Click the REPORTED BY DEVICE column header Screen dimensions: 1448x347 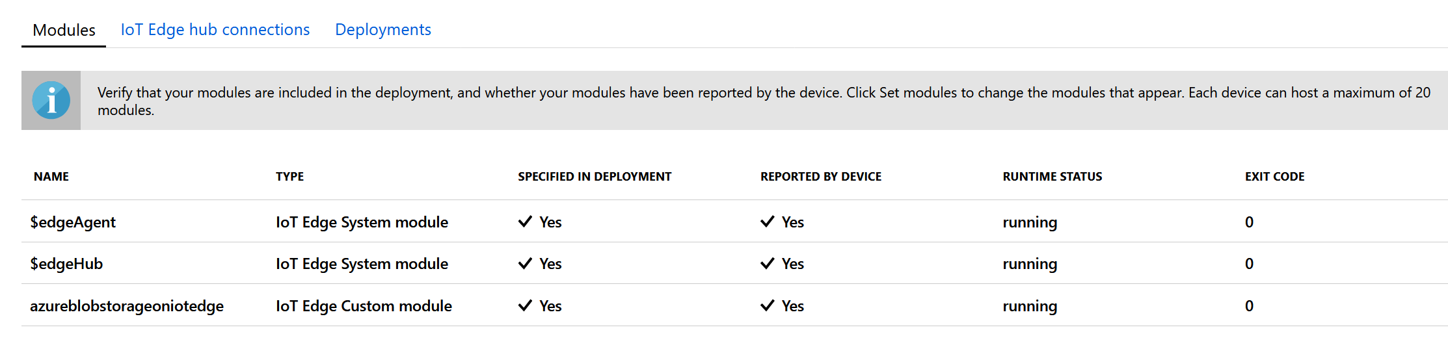[x=821, y=177]
